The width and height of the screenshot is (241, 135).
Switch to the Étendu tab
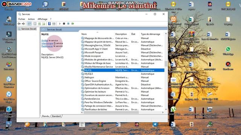point(46,116)
